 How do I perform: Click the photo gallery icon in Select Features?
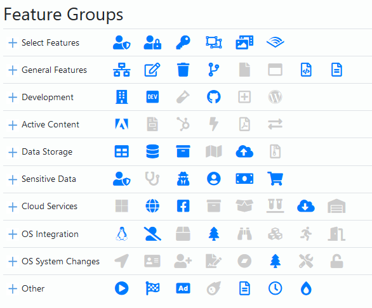click(x=244, y=42)
